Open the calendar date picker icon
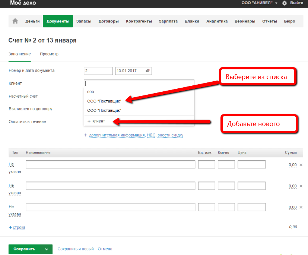 147,71
